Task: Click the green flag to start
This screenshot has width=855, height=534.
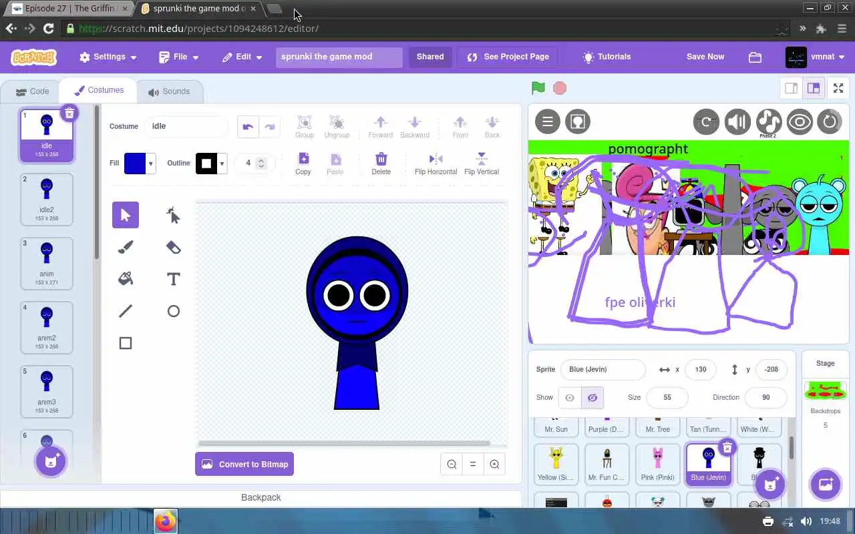Action: click(x=538, y=88)
